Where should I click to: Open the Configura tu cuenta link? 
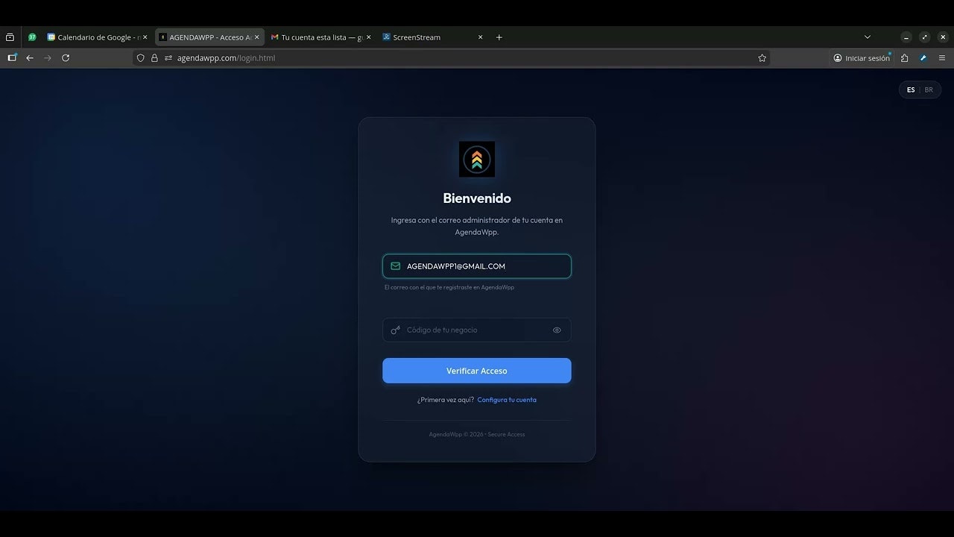507,400
